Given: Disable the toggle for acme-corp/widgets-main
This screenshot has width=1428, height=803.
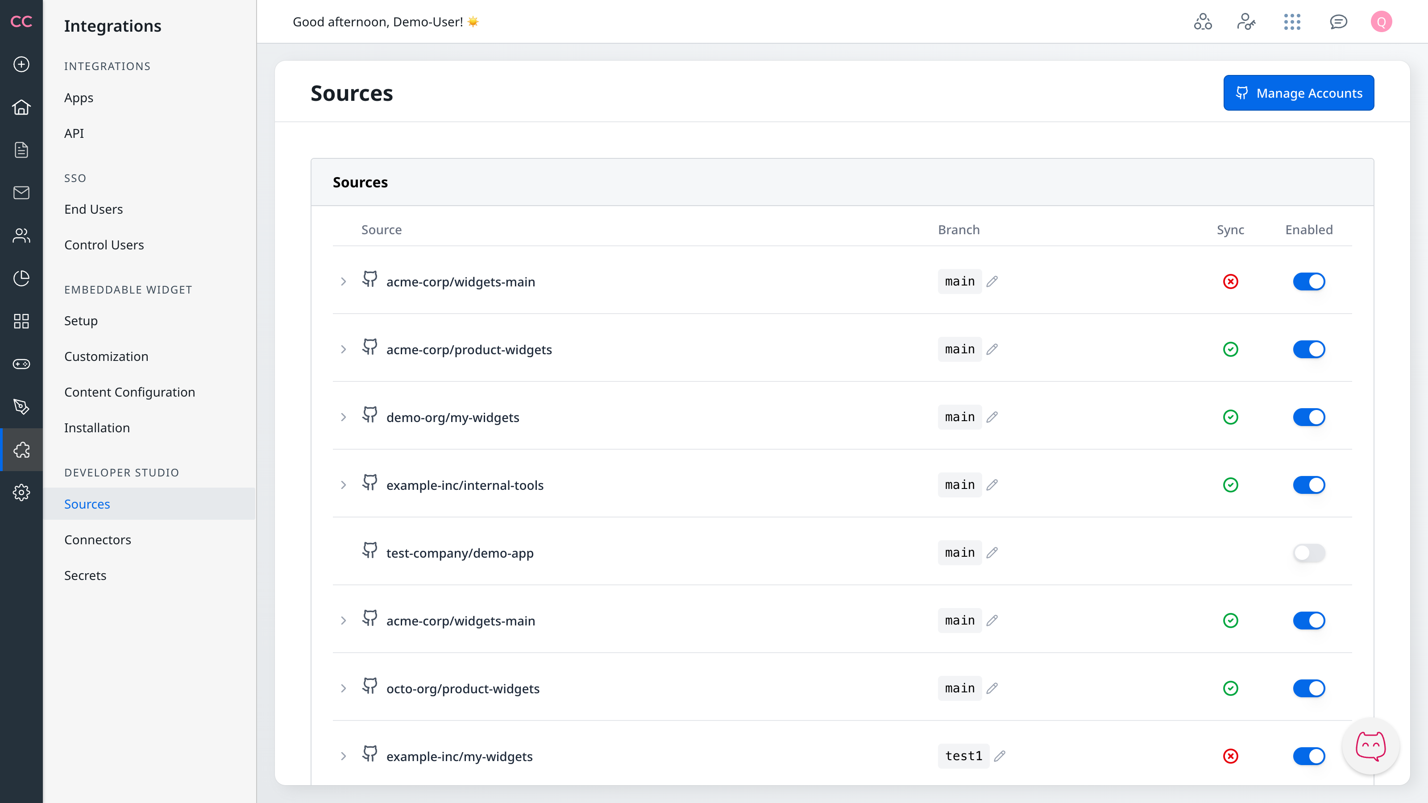Looking at the screenshot, I should [1309, 281].
